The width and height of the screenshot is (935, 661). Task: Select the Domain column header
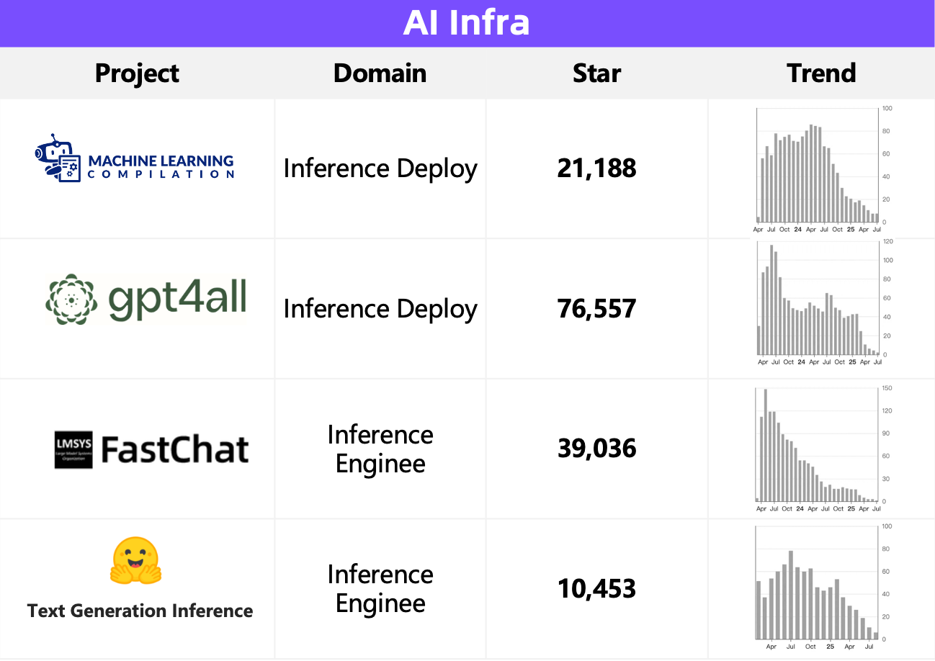click(380, 73)
